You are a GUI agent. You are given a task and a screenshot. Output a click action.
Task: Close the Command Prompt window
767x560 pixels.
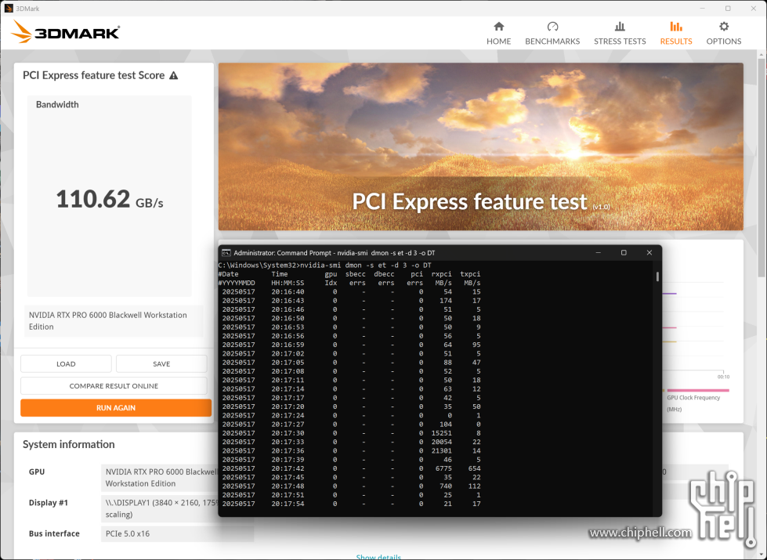pyautogui.click(x=649, y=253)
